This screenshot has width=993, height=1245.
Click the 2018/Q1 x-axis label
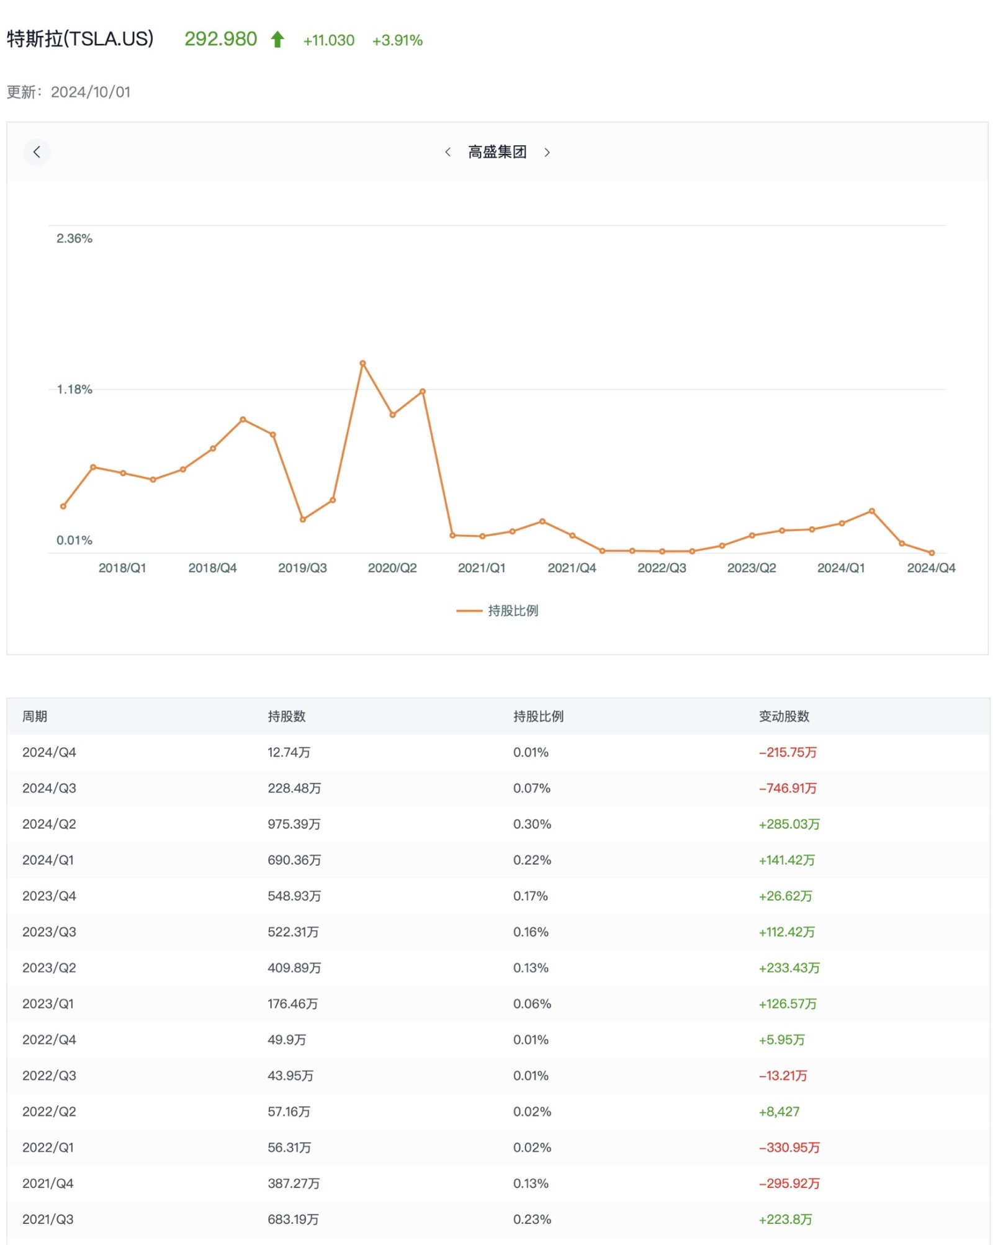[x=122, y=568]
